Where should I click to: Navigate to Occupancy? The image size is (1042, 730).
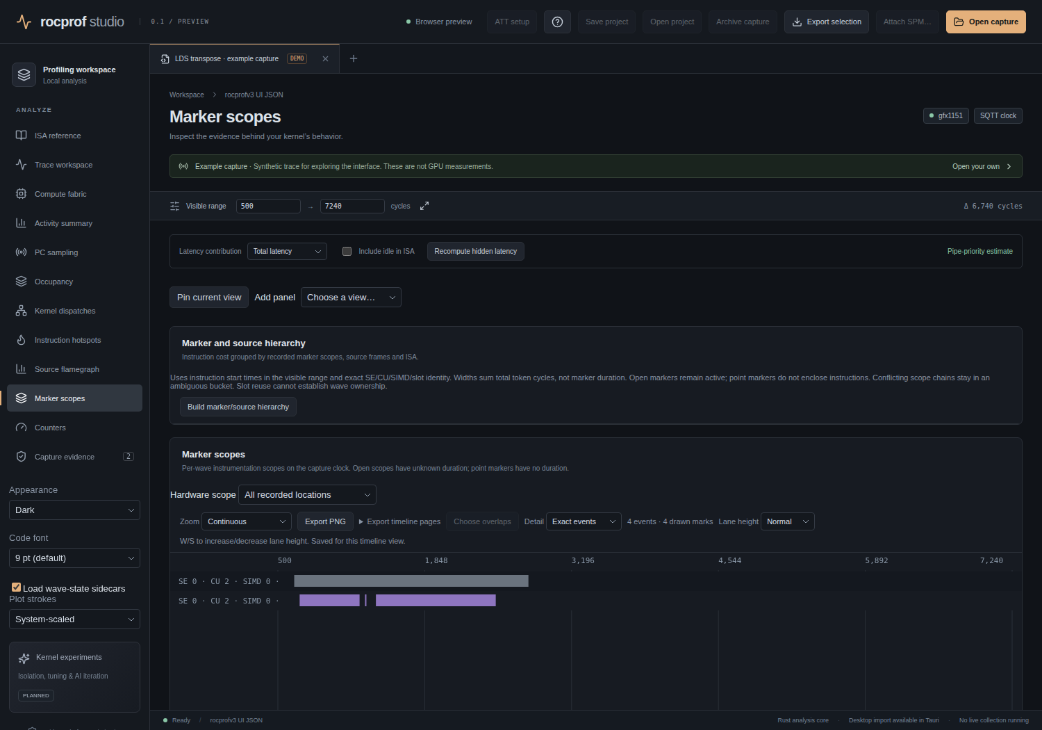pos(74,282)
